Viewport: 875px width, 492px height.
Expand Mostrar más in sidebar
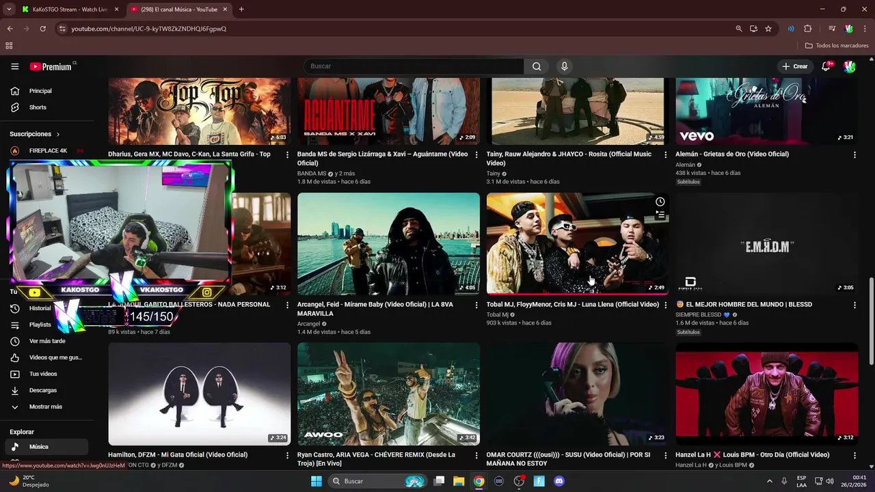44,407
